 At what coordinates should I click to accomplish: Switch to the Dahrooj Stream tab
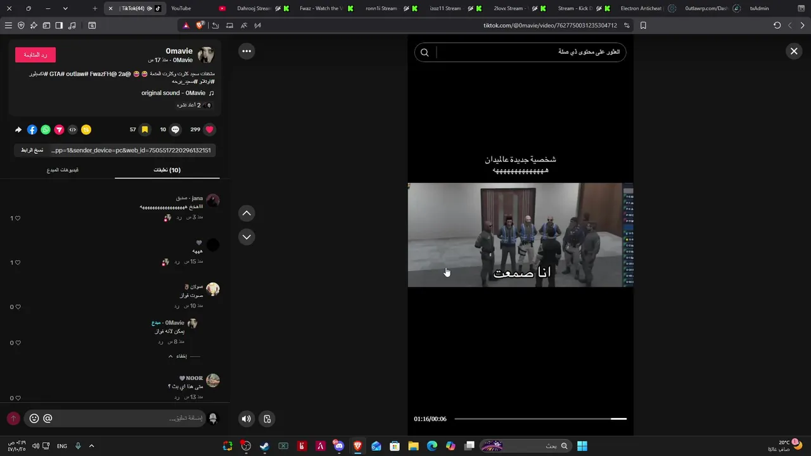coord(263,8)
